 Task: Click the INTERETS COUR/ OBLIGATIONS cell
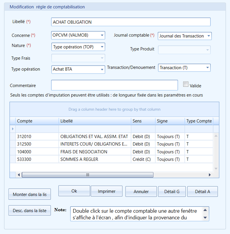(x=95, y=144)
